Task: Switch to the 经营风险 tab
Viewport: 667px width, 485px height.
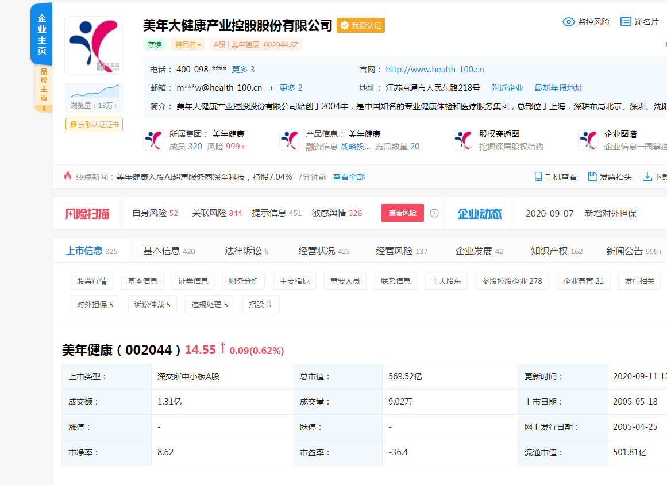Action: (x=402, y=251)
